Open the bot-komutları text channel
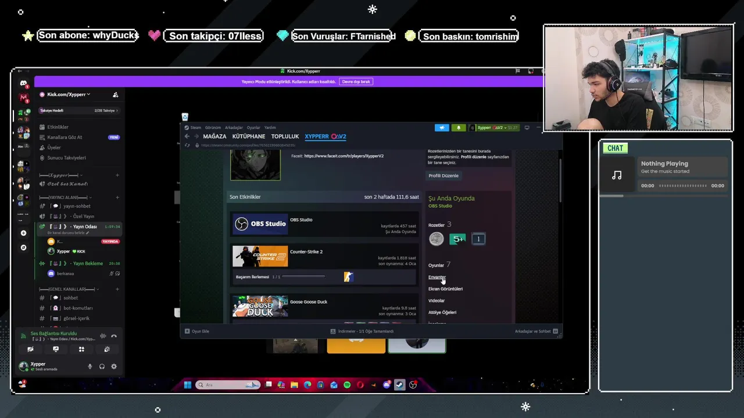Image resolution: width=744 pixels, height=418 pixels. coord(78,308)
